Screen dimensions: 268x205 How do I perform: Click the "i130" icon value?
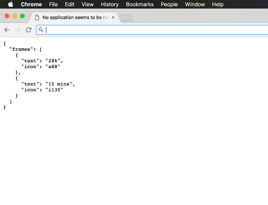54,90
